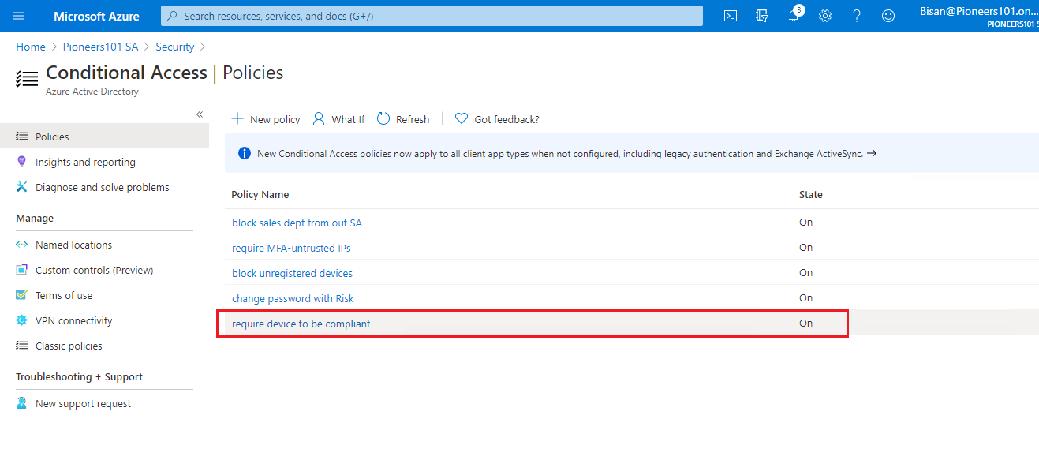Viewport: 1039px width, 449px height.
Task: Click the What If person icon
Action: [319, 118]
